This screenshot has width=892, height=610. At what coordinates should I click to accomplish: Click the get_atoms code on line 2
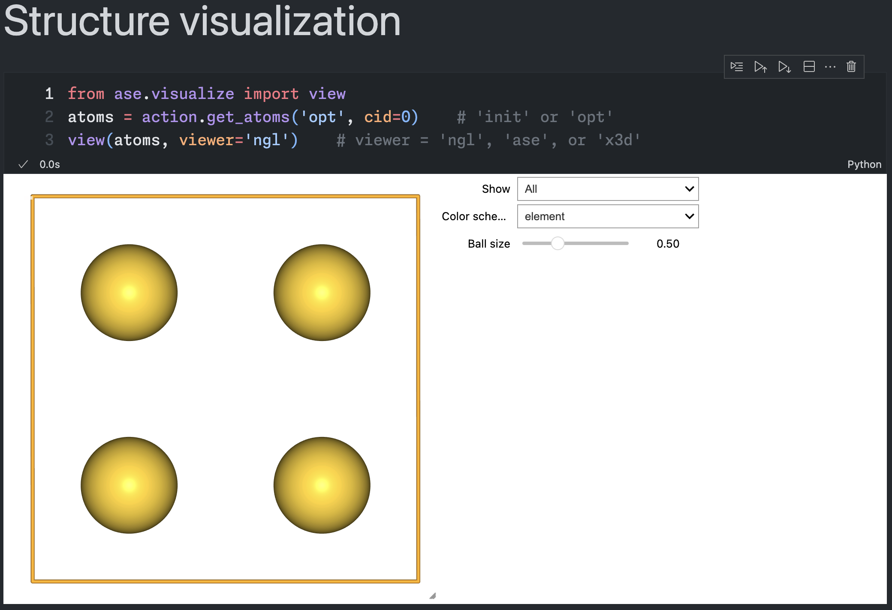coord(248,117)
